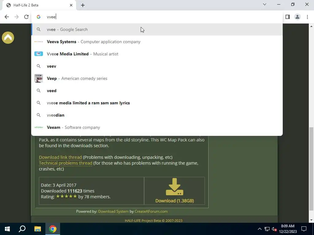Select Veeam software company suggestion
Viewport: 314px width, 235px height.
click(x=157, y=127)
